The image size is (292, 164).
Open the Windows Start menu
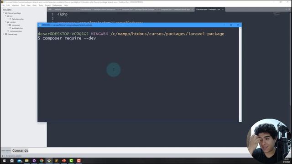click(x=4, y=160)
